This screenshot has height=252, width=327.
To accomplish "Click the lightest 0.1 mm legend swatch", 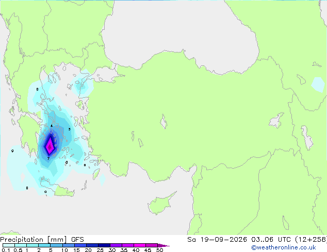I will [9, 245].
